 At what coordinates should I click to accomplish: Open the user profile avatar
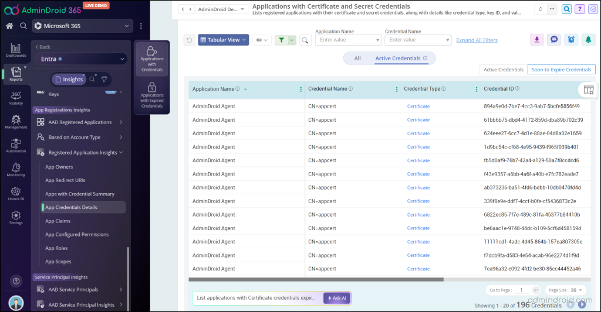coord(16,303)
